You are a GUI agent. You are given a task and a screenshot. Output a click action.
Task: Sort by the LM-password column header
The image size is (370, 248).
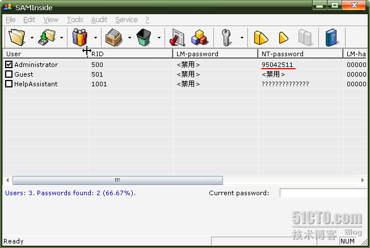pos(216,54)
